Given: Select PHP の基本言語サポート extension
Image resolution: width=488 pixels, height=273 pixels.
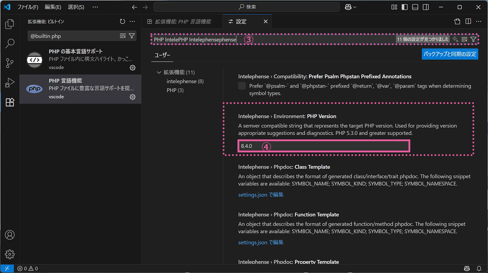Looking at the screenshot, I should (80, 59).
